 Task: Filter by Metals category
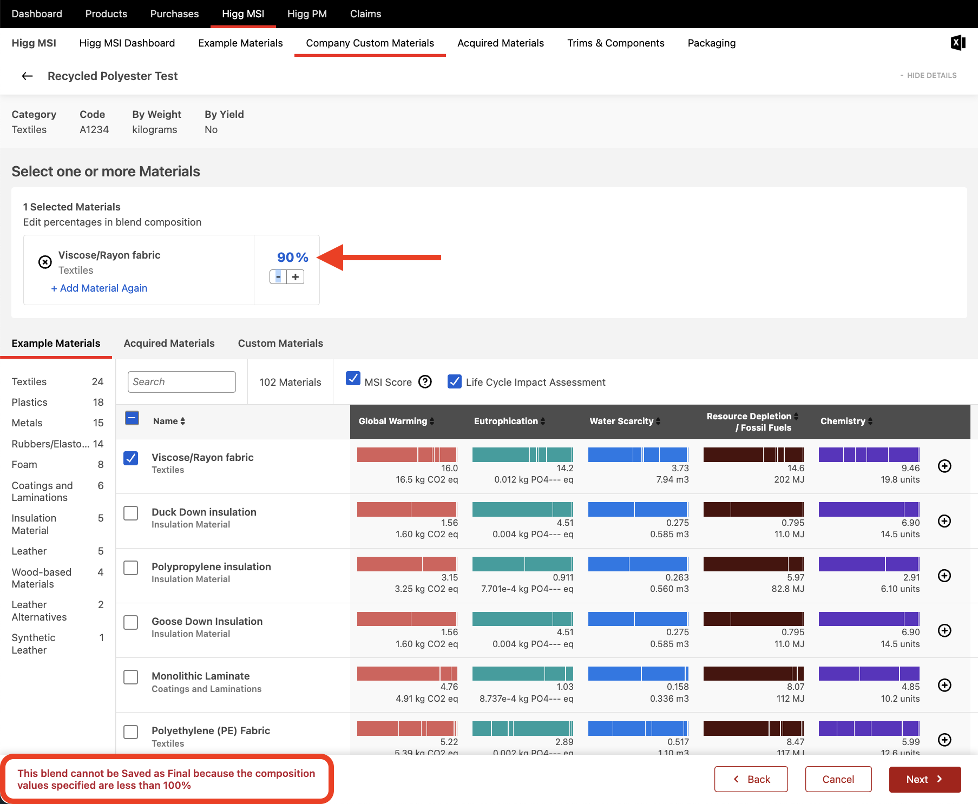tap(57, 423)
